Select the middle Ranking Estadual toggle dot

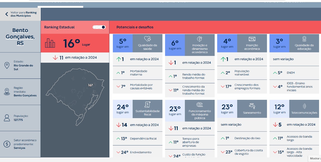point(99,27)
